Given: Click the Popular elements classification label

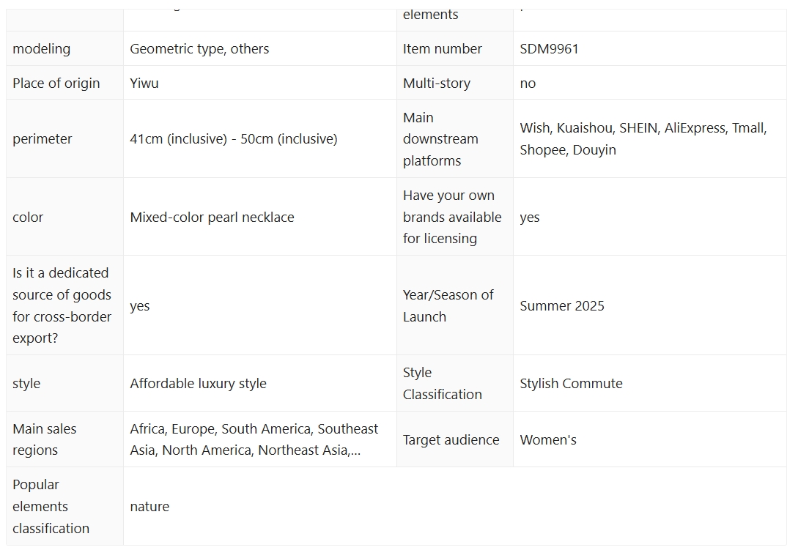Looking at the screenshot, I should click(x=51, y=507).
